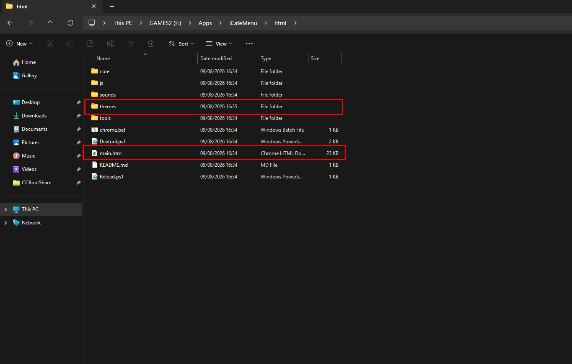Unpin Videos using its pin icon
Screen dimensions: 572x364
[78, 169]
